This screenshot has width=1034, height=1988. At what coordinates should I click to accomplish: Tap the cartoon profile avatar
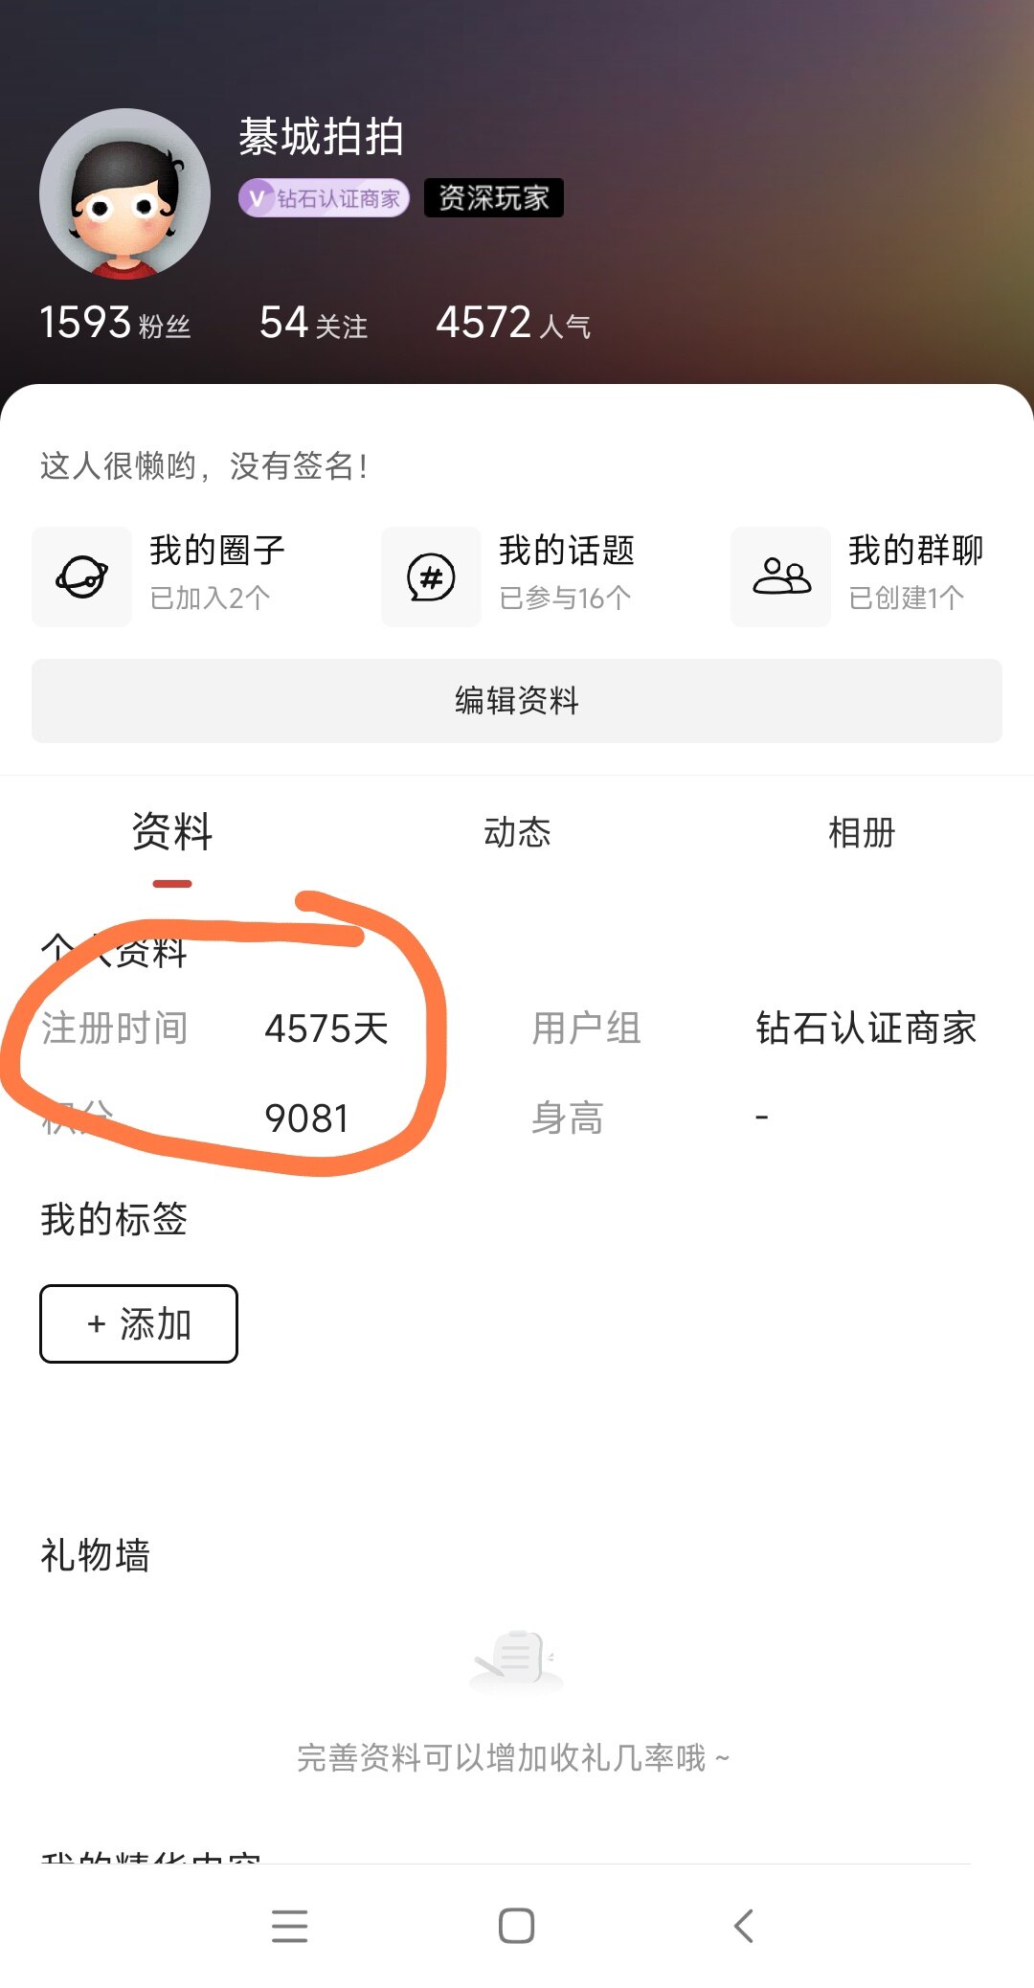click(x=124, y=194)
